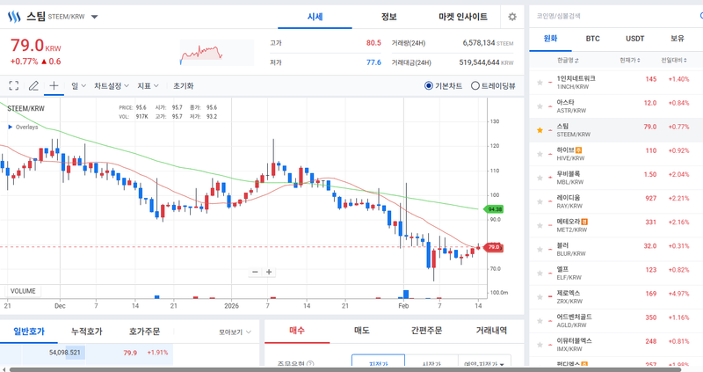703x372 pixels.
Task: Click the 초기화 reset button
Action: [x=183, y=86]
